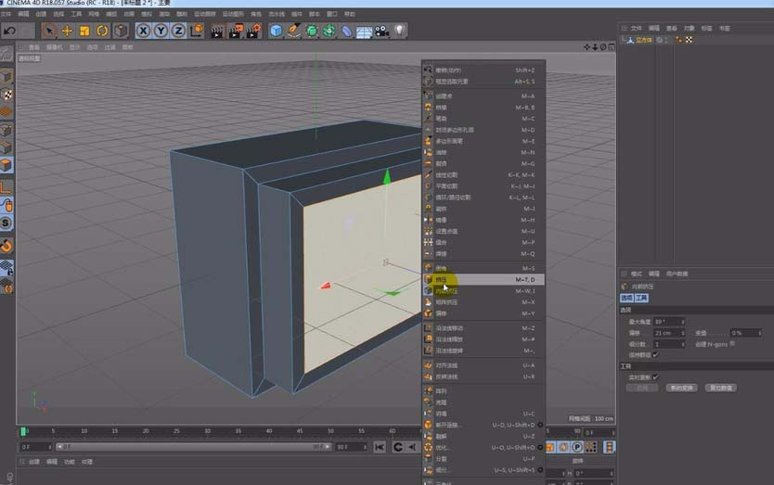Click the 最大角度 value field

665,321
